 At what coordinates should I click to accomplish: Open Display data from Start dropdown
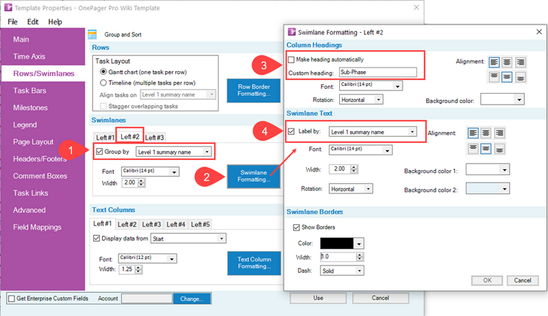(x=221, y=239)
